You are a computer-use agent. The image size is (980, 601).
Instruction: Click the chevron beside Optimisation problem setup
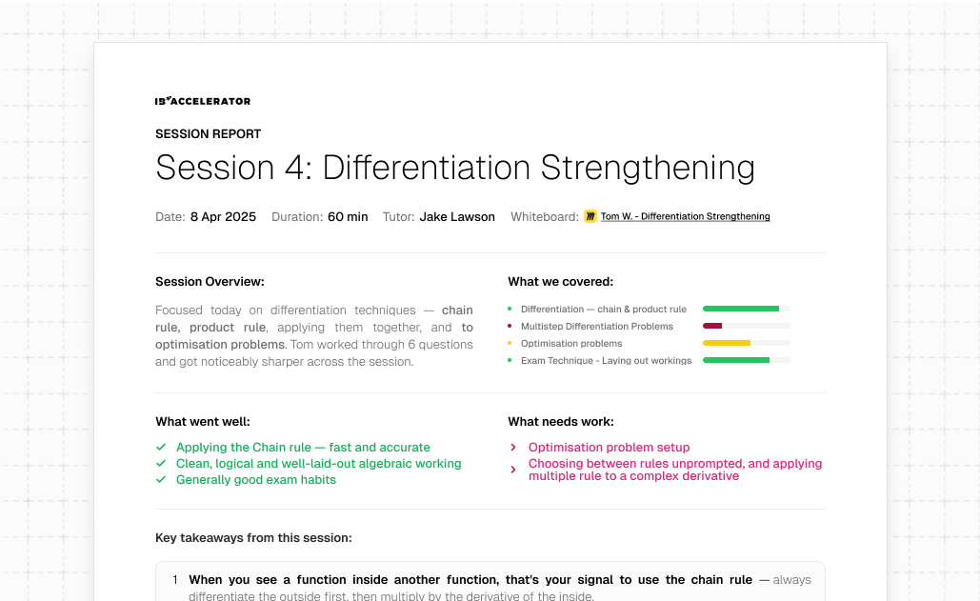click(x=513, y=448)
